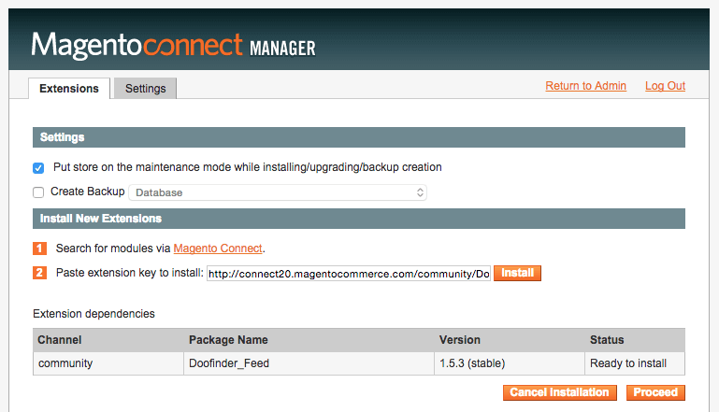The width and height of the screenshot is (719, 412).
Task: Open the Magento Connect link
Action: (x=218, y=249)
